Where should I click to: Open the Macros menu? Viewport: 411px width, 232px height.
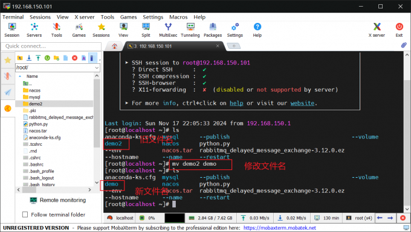[x=178, y=17]
